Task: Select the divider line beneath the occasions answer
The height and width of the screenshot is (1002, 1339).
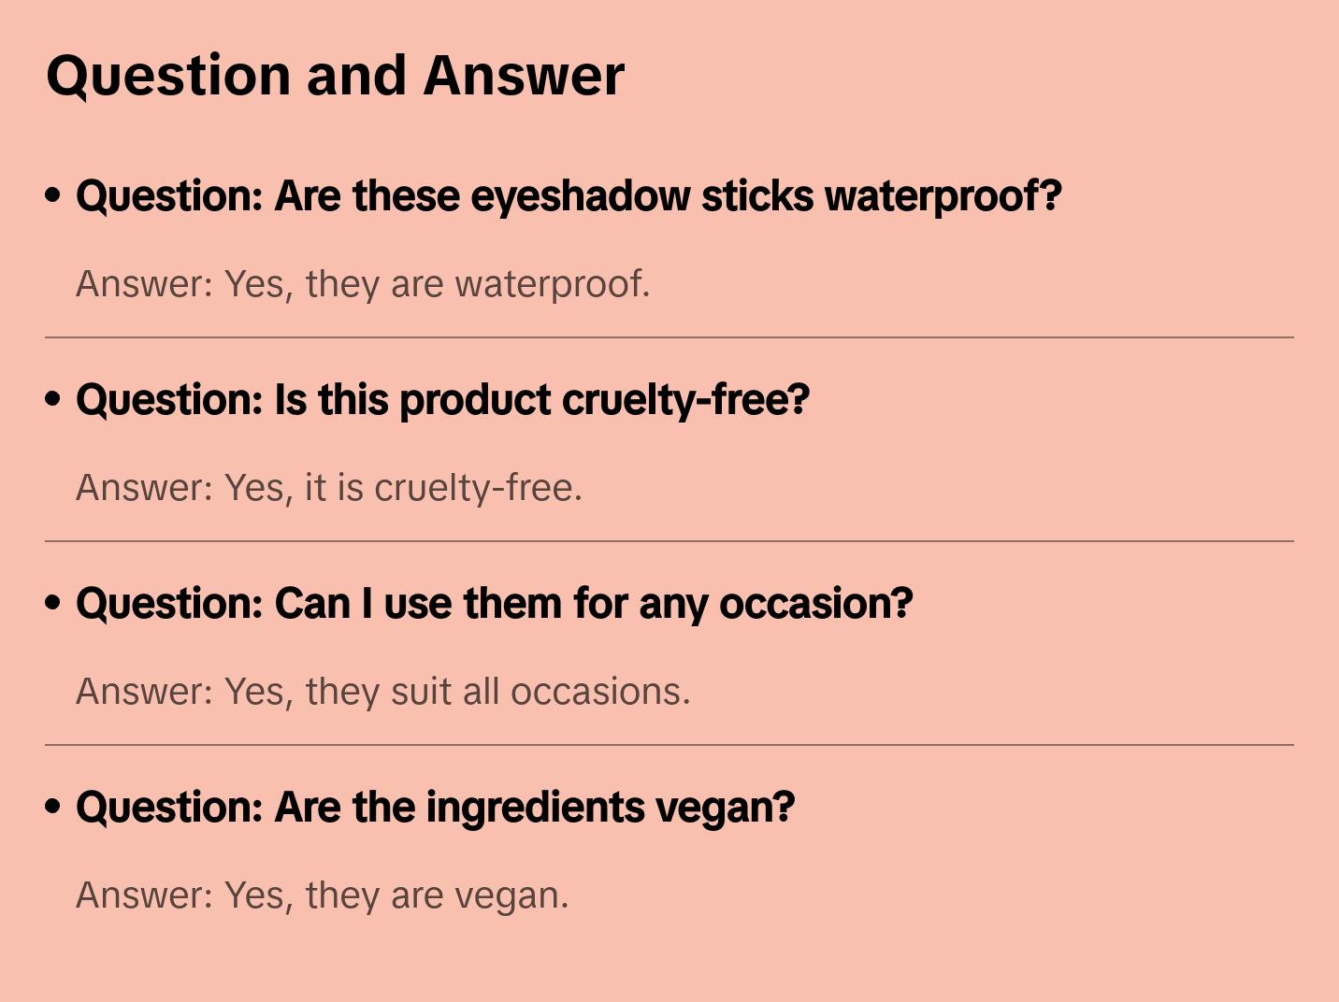Action: click(669, 745)
